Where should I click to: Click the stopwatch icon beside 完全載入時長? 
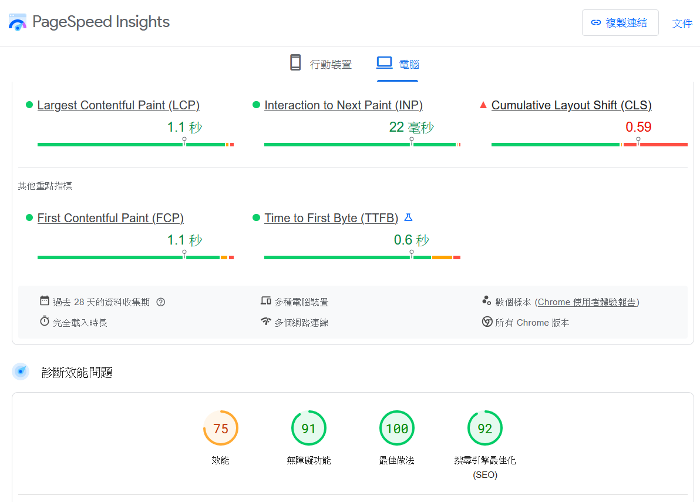[44, 321]
